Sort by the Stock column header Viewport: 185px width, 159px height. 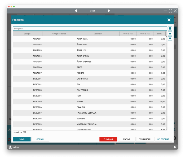click(159, 34)
